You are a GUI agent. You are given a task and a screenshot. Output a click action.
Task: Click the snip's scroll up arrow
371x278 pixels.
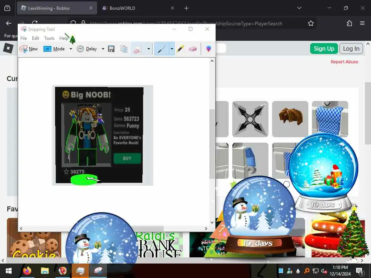[212, 61]
